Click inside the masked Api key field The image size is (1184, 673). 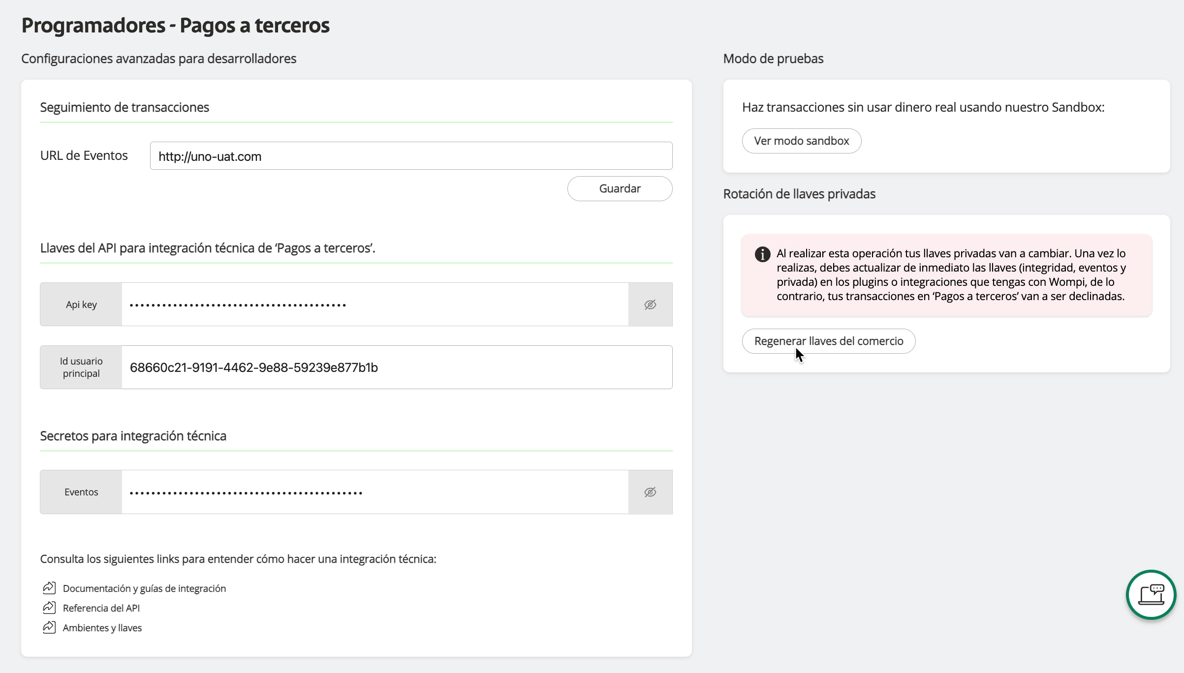tap(374, 304)
